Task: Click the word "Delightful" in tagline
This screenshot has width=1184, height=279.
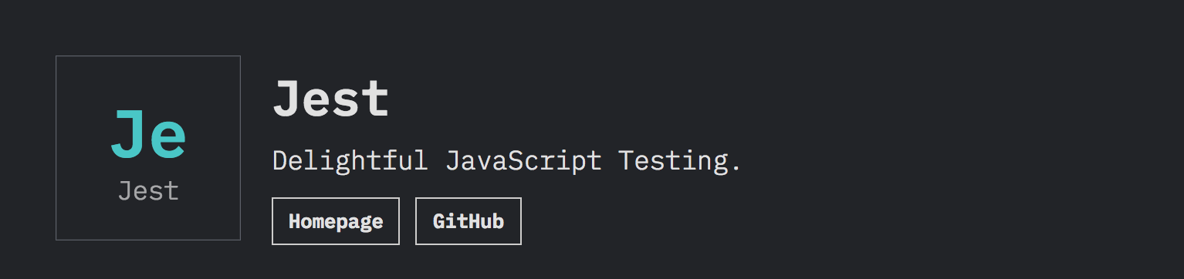Action: point(350,161)
